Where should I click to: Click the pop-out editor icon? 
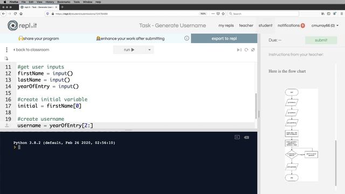point(253,50)
